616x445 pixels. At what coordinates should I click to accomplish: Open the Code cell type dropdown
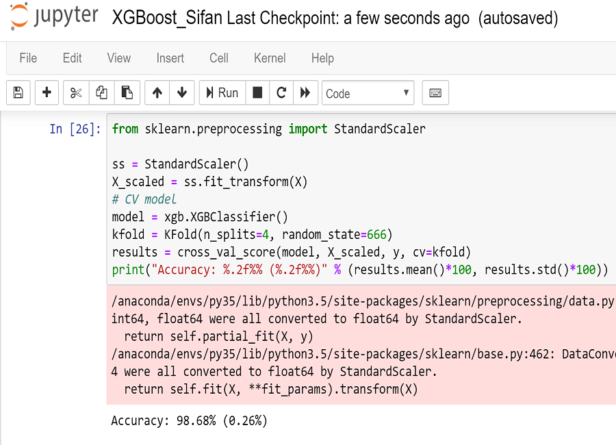368,93
